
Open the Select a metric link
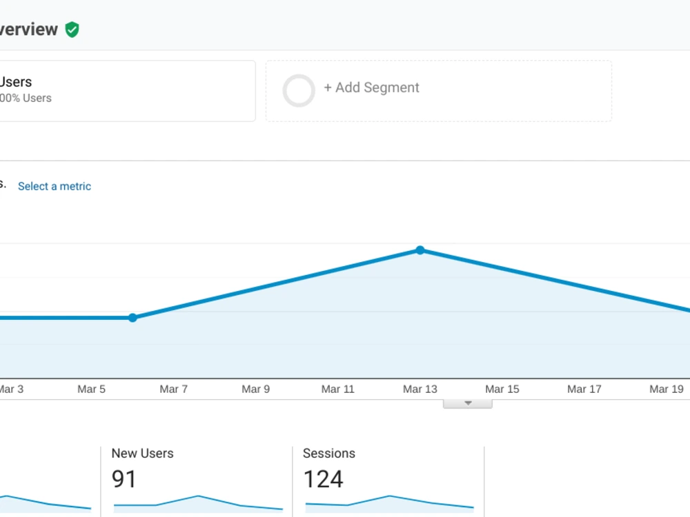point(55,186)
